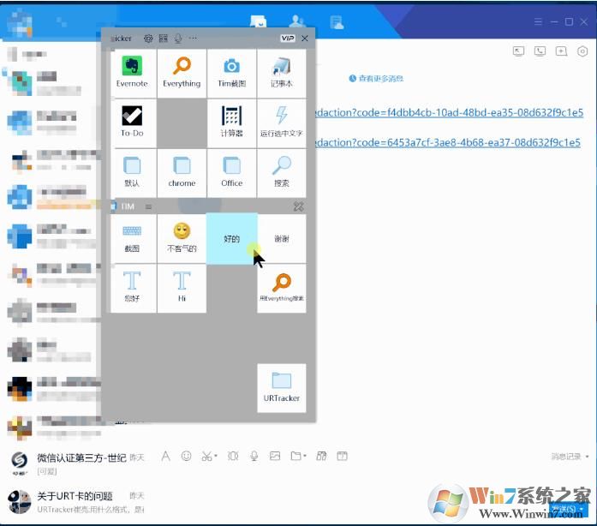This screenshot has width=597, height=526.
Task: Open the Office group tile
Action: point(231,172)
